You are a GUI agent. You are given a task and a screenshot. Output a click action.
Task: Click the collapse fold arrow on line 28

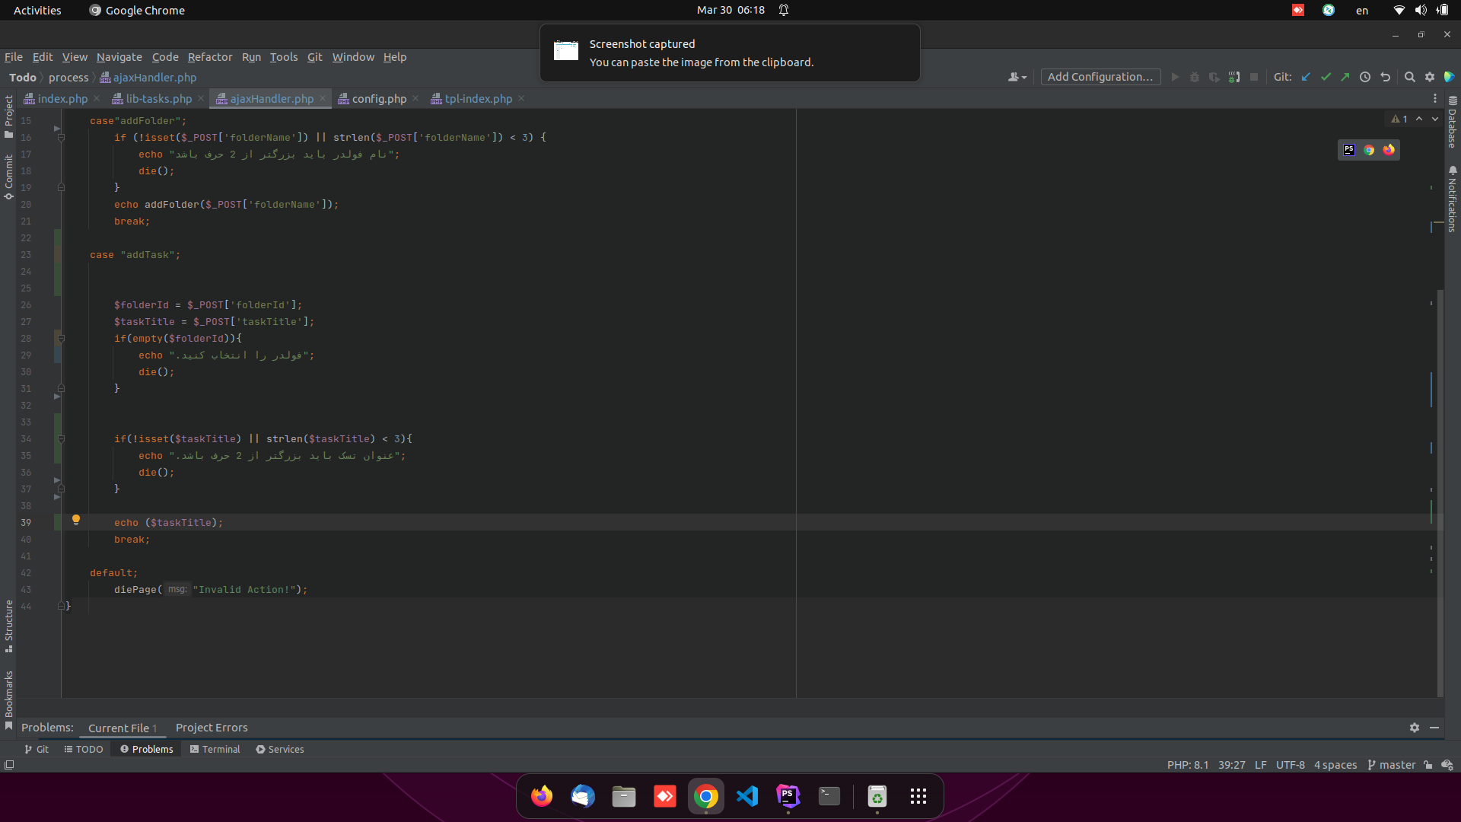[x=61, y=338]
